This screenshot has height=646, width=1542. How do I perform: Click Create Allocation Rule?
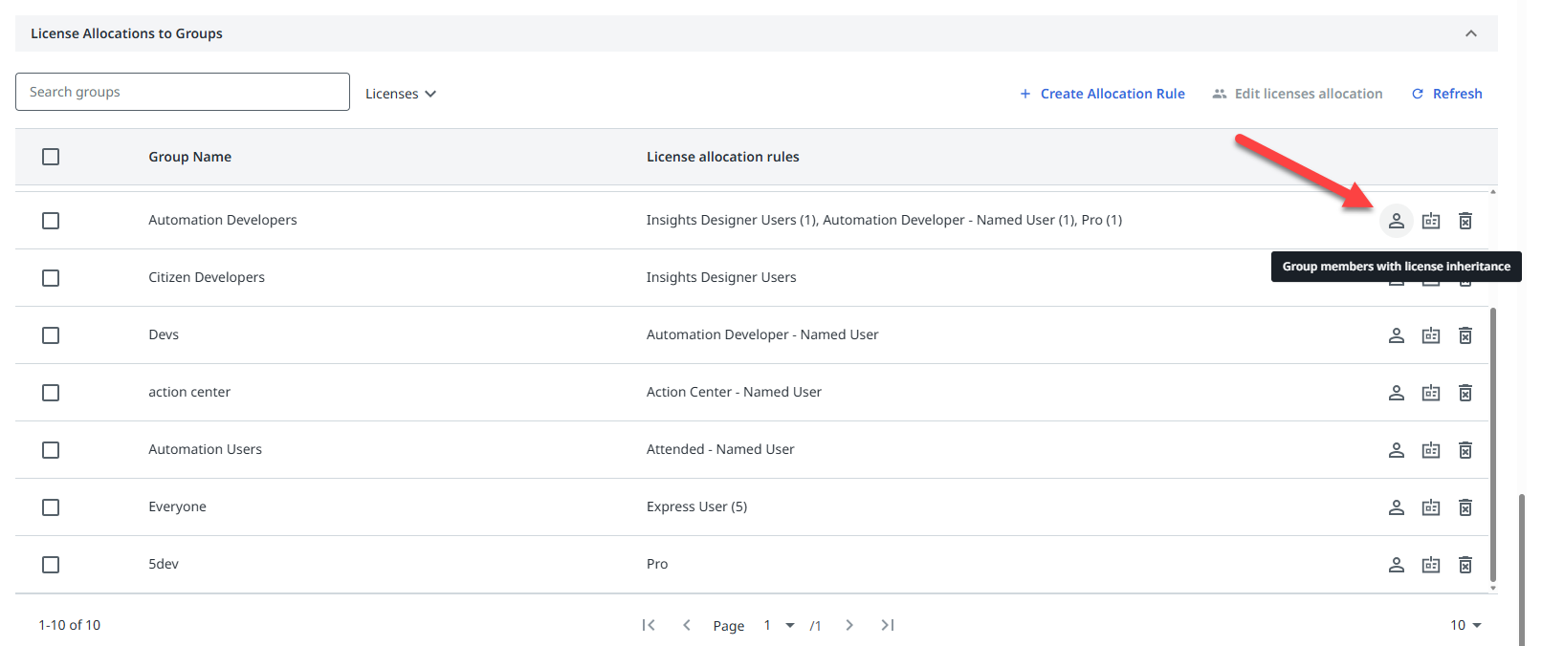click(1102, 94)
